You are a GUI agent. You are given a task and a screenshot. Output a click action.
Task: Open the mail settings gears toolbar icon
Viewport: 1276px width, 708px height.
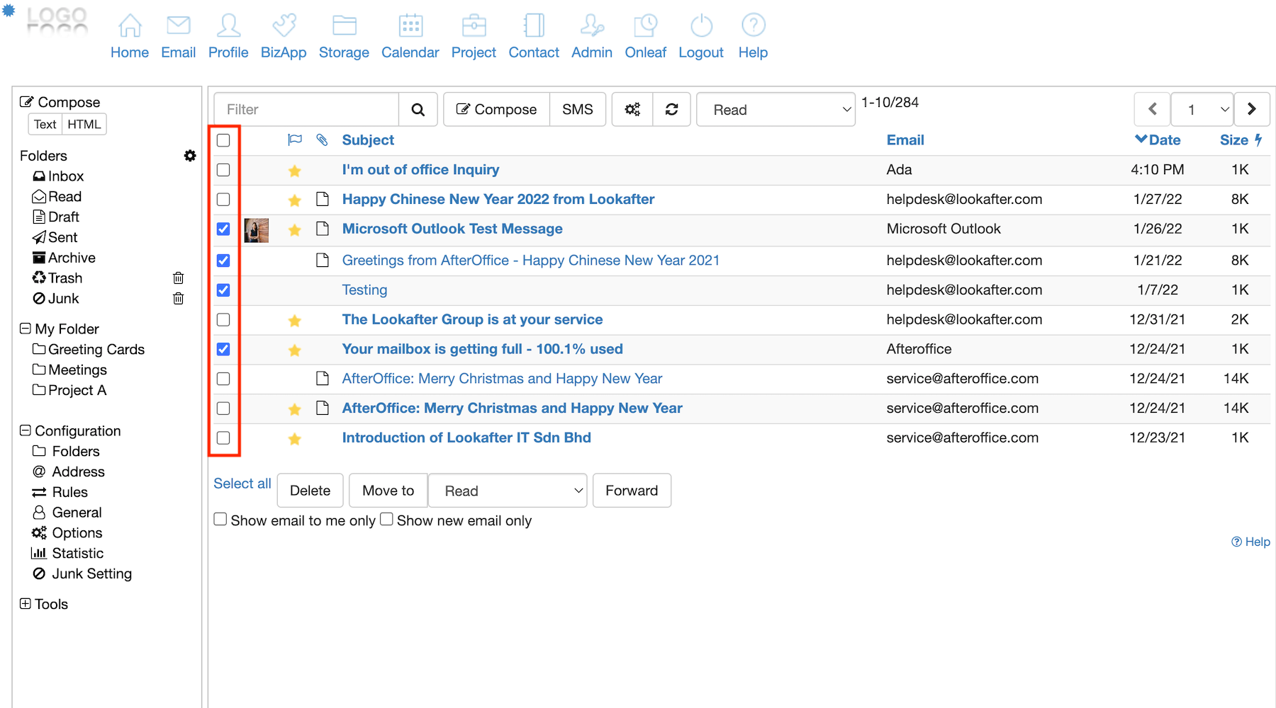(632, 110)
